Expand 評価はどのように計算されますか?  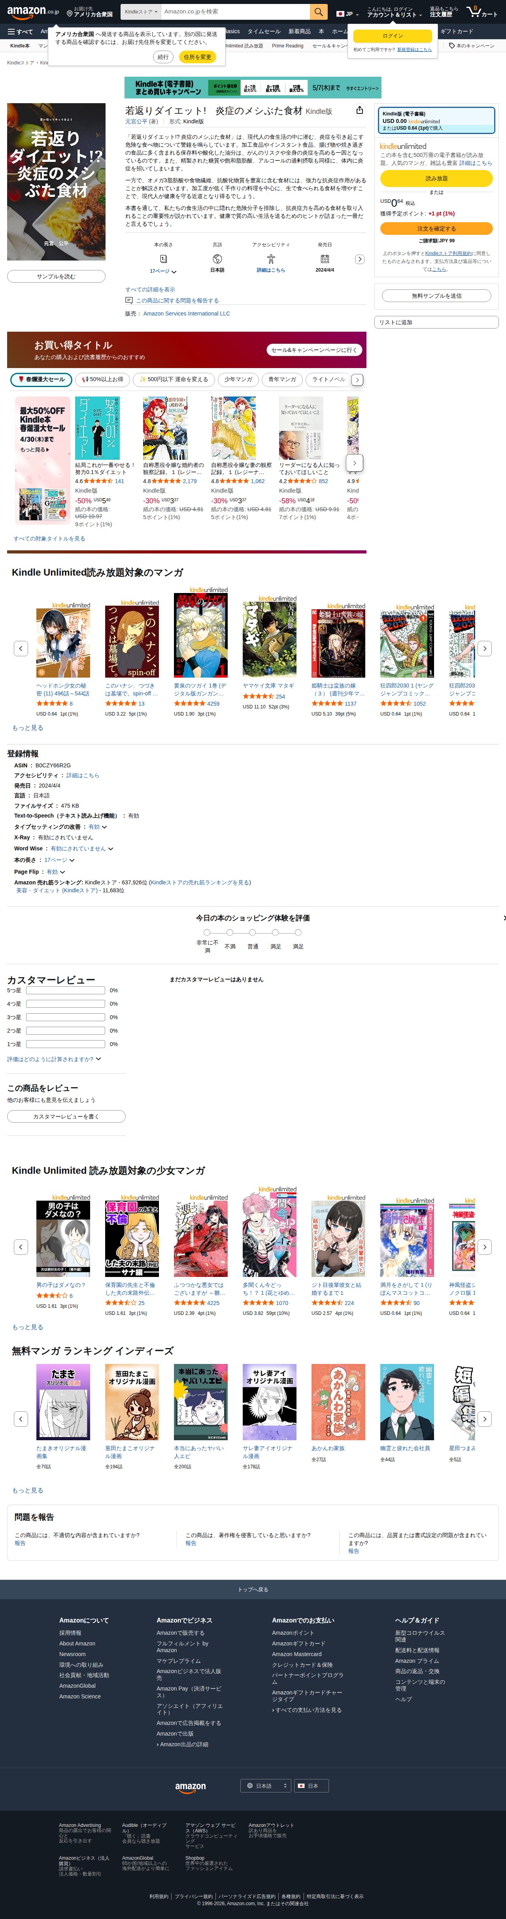click(x=54, y=1059)
